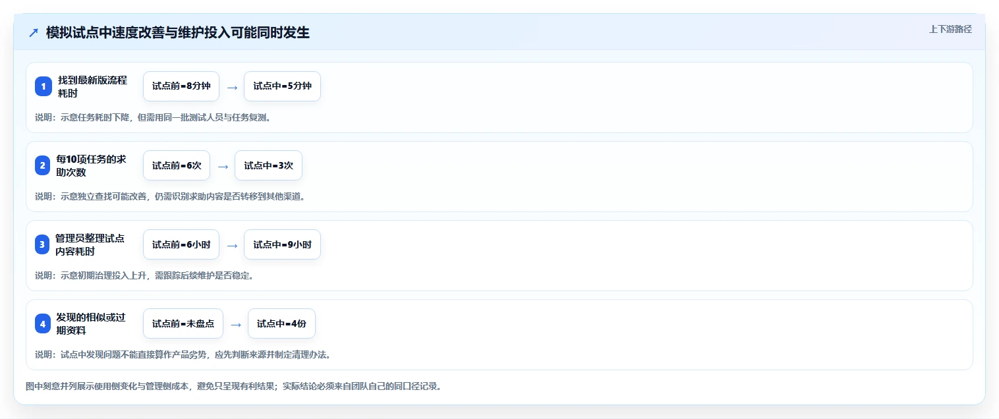Click the 找到最新版流程耗时 label

tap(92, 86)
